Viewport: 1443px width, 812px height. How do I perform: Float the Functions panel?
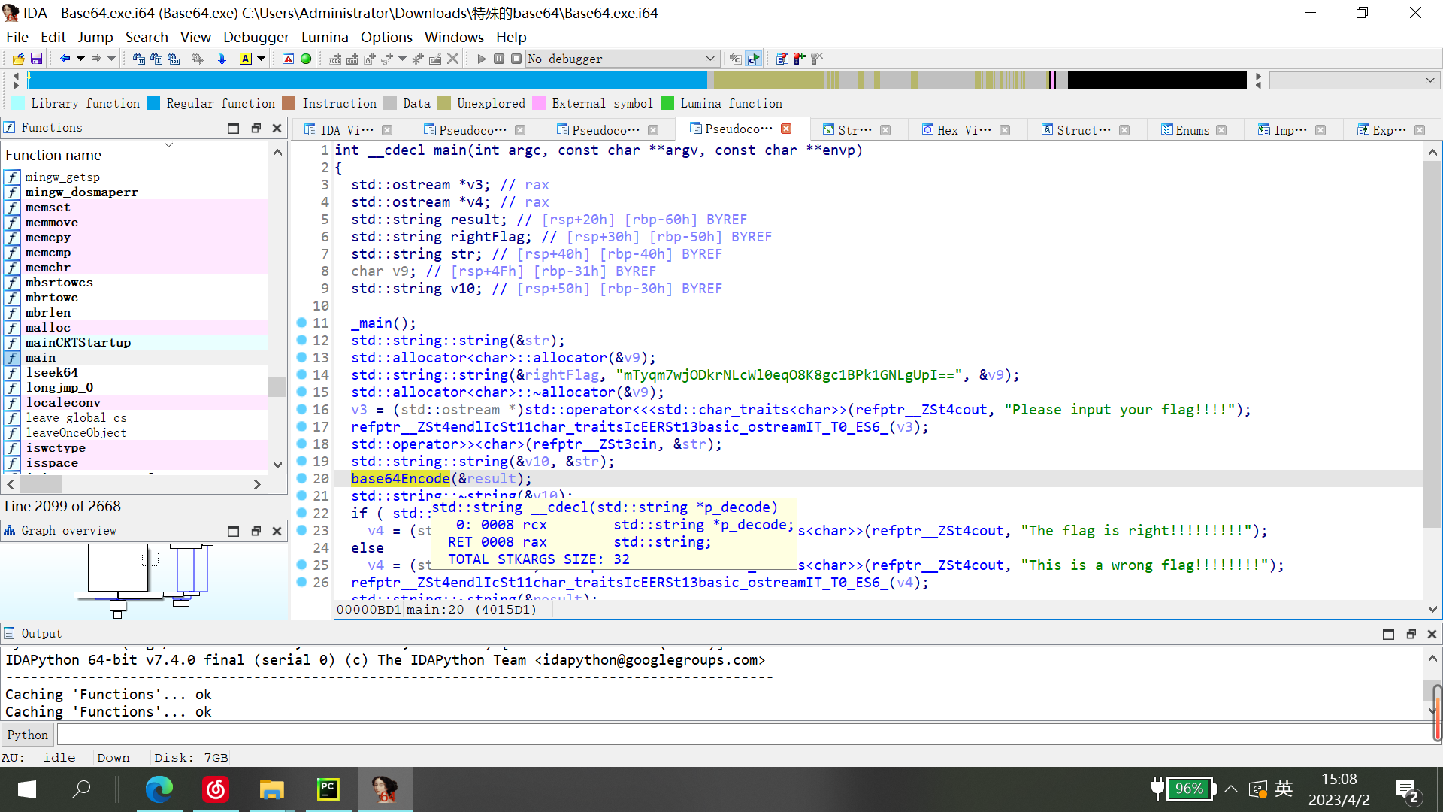tap(256, 128)
